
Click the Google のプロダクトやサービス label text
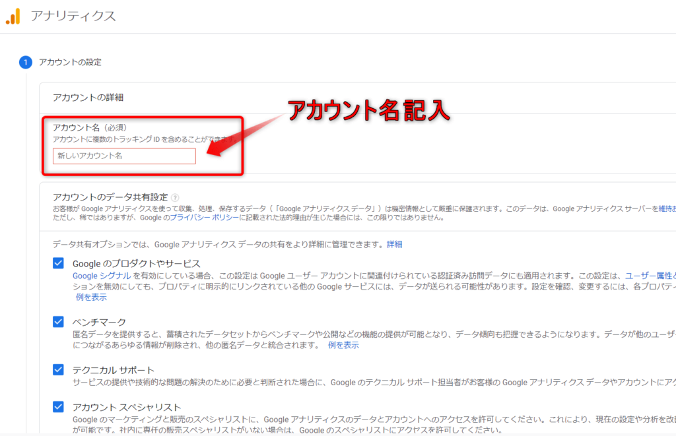pyautogui.click(x=136, y=264)
